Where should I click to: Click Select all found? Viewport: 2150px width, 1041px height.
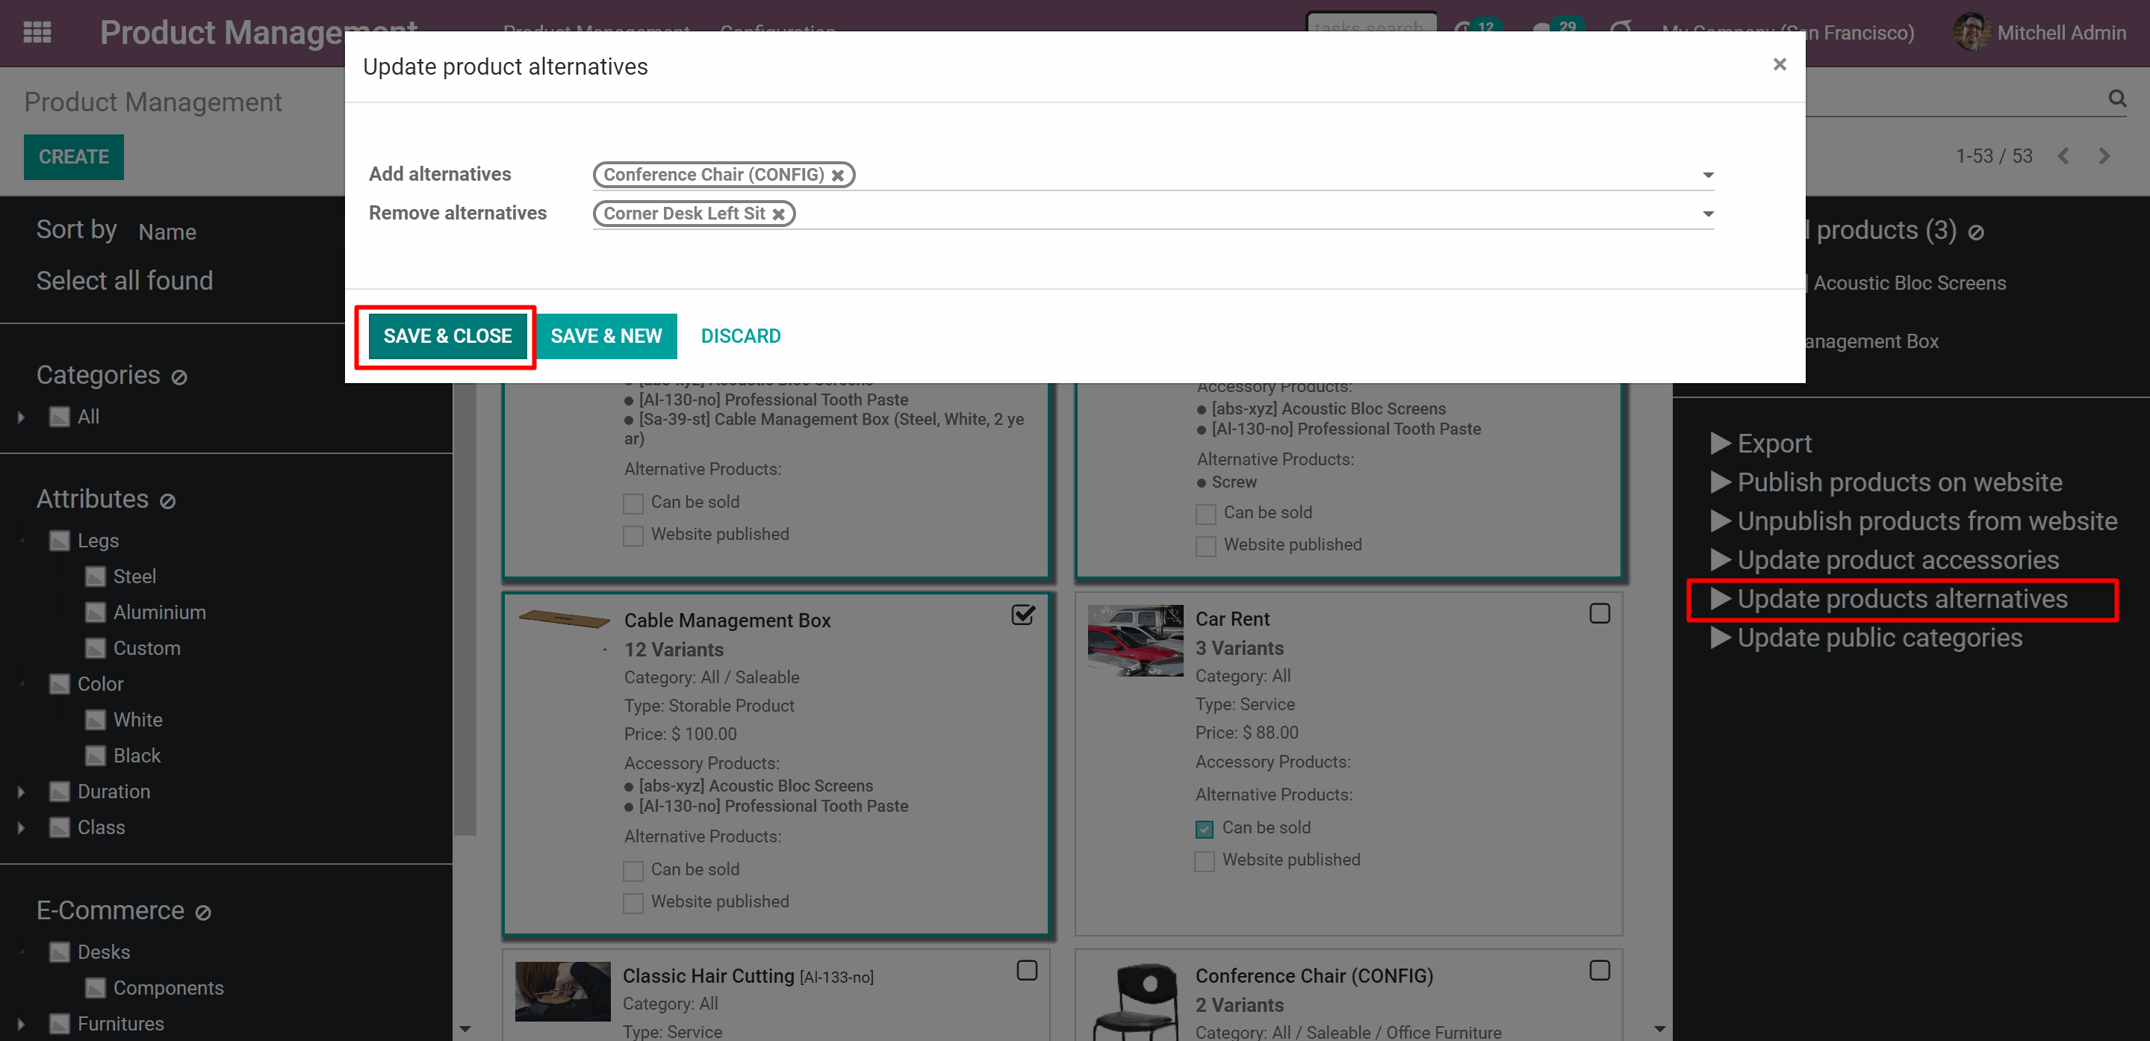[x=125, y=282]
